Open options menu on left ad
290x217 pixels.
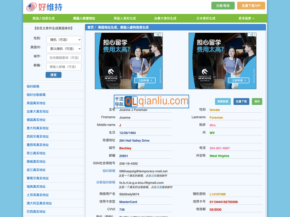pos(161,35)
